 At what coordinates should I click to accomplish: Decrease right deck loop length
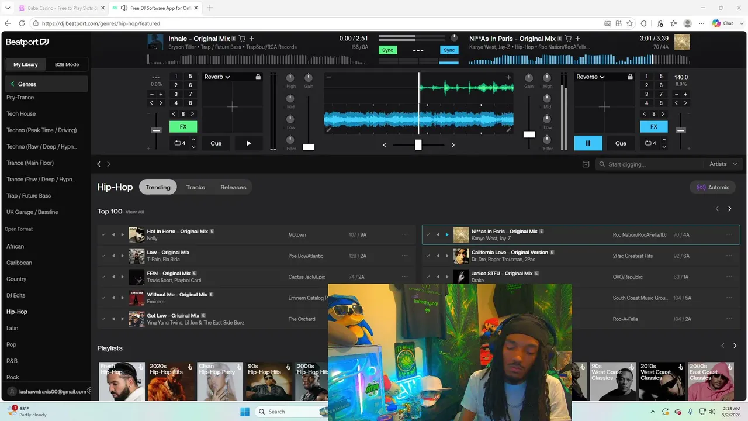click(x=664, y=147)
